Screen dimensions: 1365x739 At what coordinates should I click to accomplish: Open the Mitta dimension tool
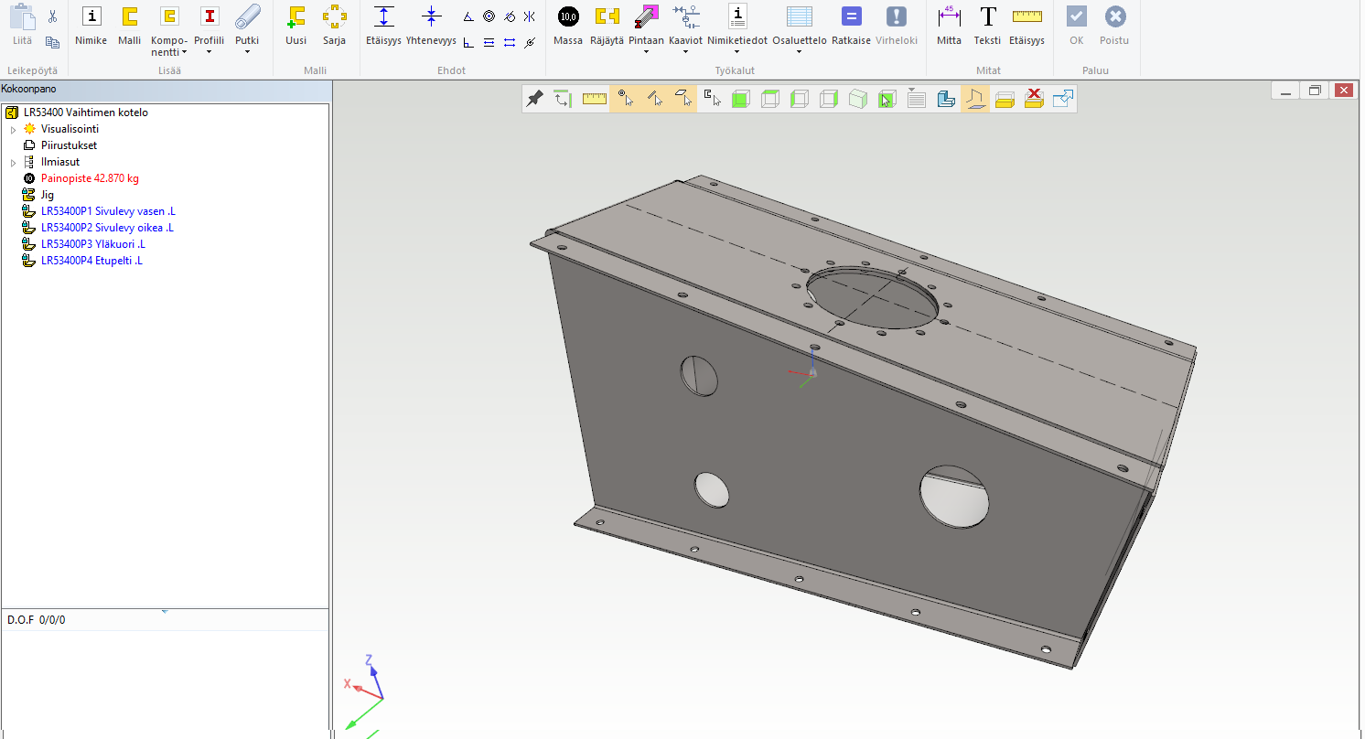[x=949, y=25]
